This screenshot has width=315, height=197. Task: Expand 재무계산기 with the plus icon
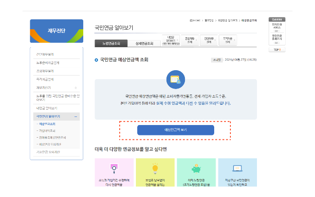(76, 88)
